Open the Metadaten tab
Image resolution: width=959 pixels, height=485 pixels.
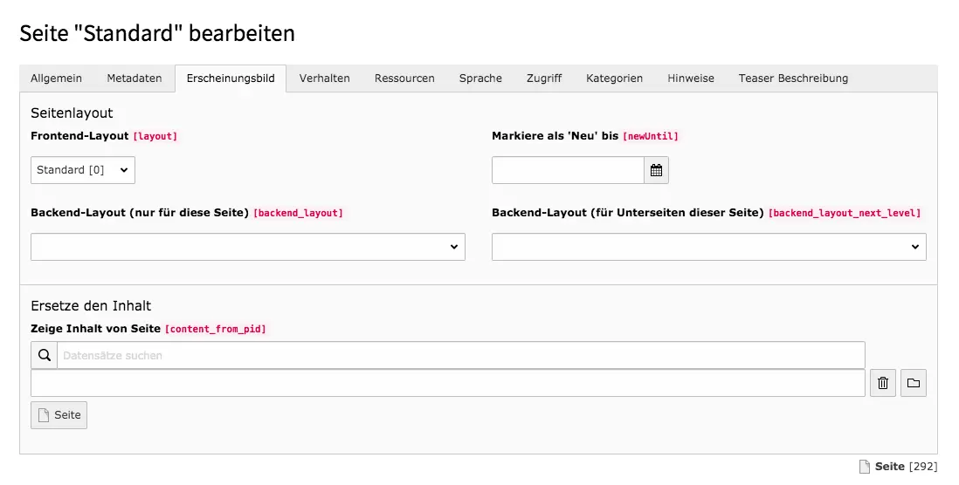pos(135,79)
